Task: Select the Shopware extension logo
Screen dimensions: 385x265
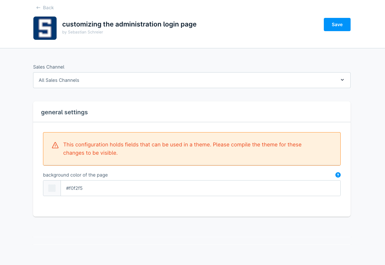Action: [x=45, y=28]
